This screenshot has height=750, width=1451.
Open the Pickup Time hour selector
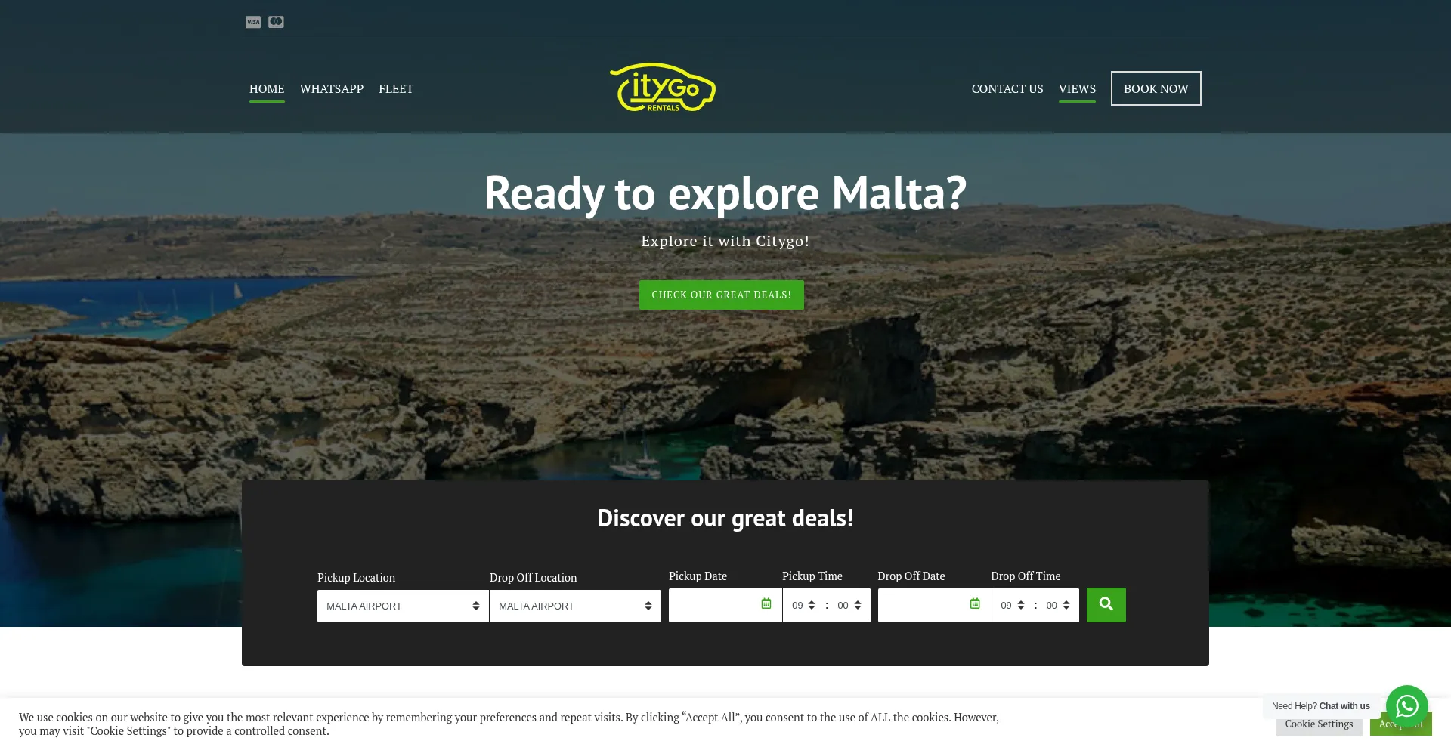click(803, 606)
